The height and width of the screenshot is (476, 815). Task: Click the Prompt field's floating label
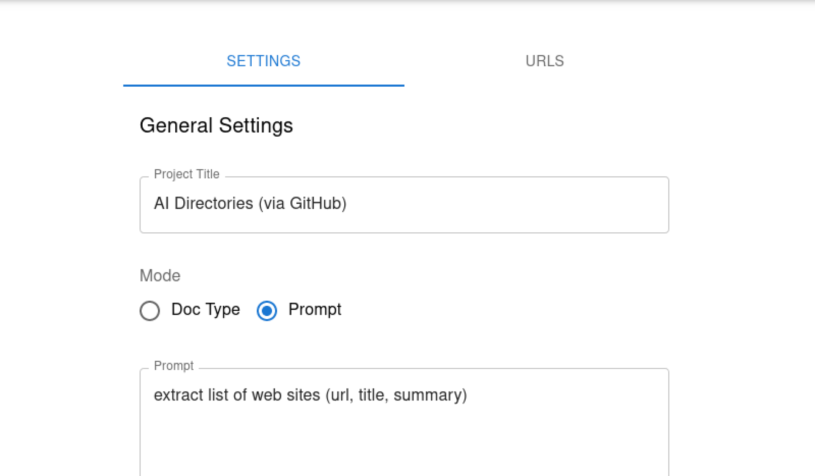coord(174,366)
